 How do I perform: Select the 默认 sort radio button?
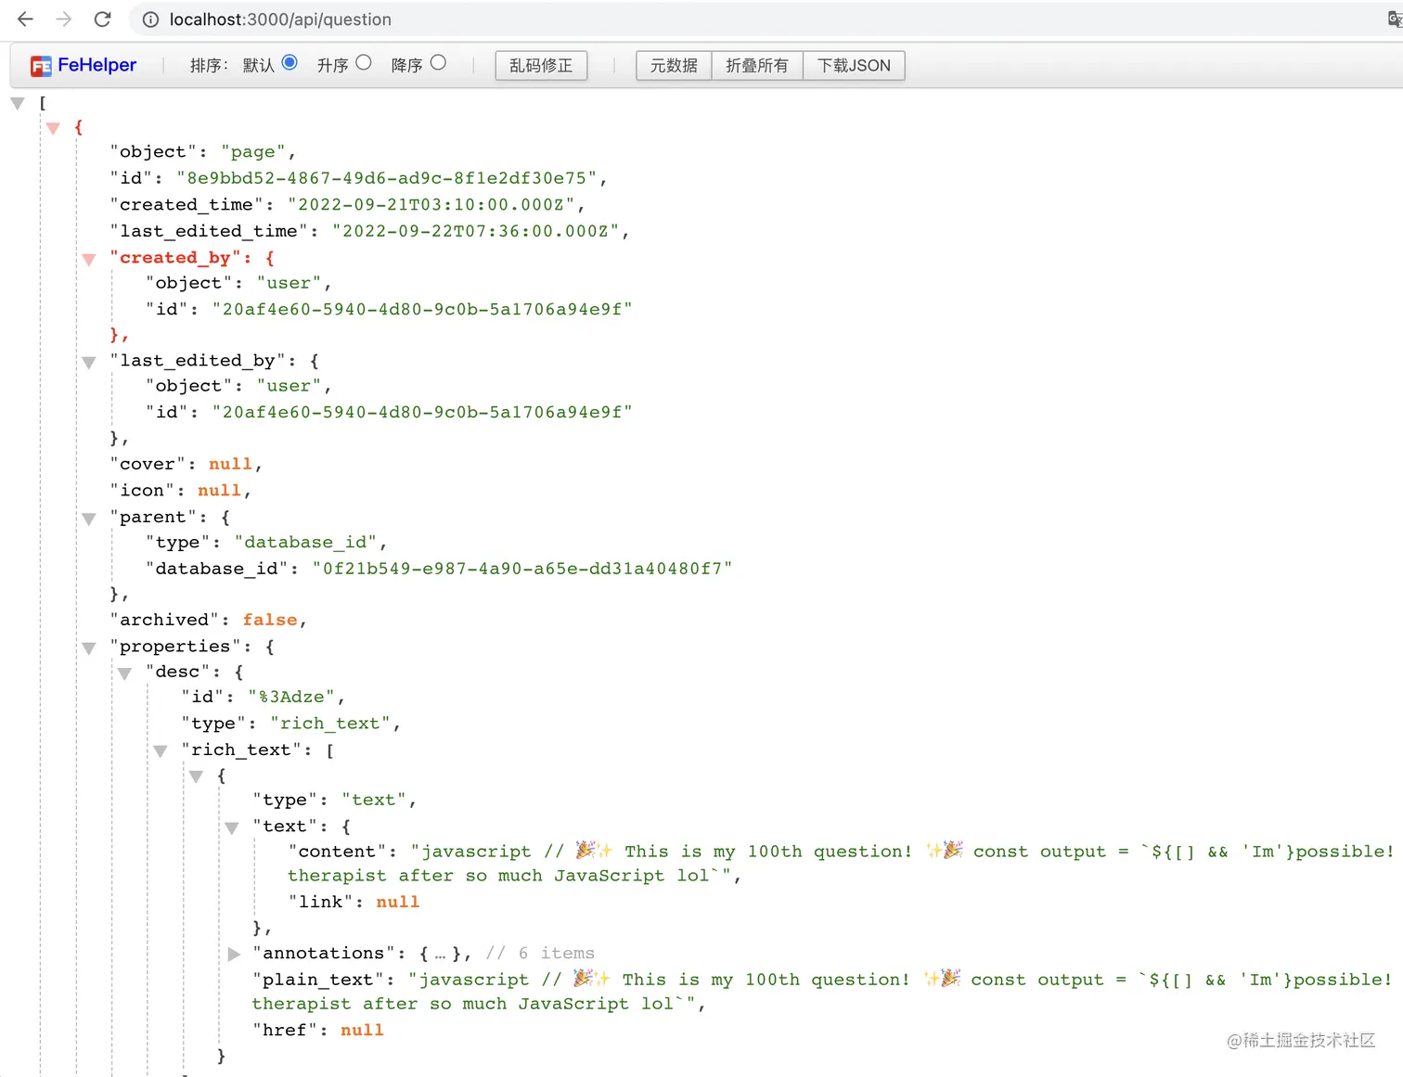pyautogui.click(x=290, y=62)
